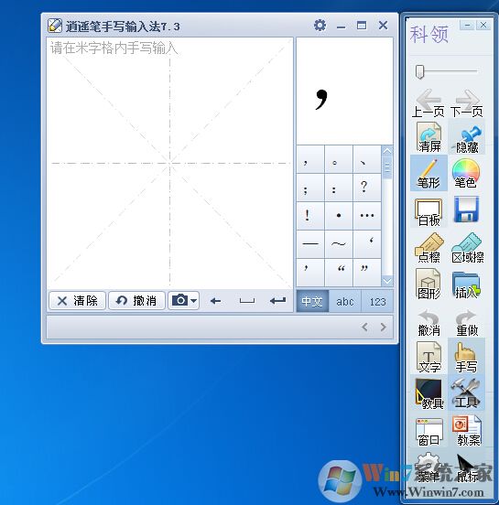Open settings gear in handwriting input window
The height and width of the screenshot is (505, 499).
[x=320, y=25]
